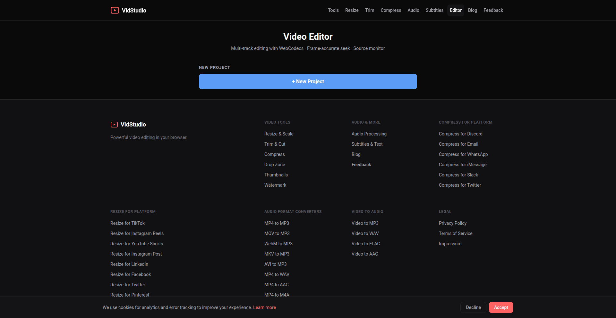The height and width of the screenshot is (318, 616).
Task: Click the VidStudio logo icon in header
Action: click(x=115, y=10)
